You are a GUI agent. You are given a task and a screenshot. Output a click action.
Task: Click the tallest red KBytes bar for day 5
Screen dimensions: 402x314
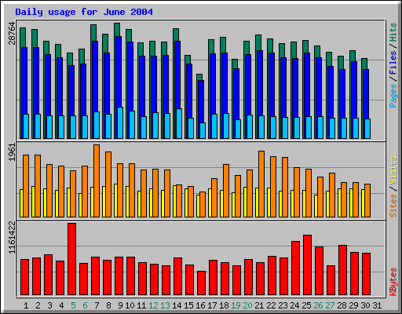point(72,259)
